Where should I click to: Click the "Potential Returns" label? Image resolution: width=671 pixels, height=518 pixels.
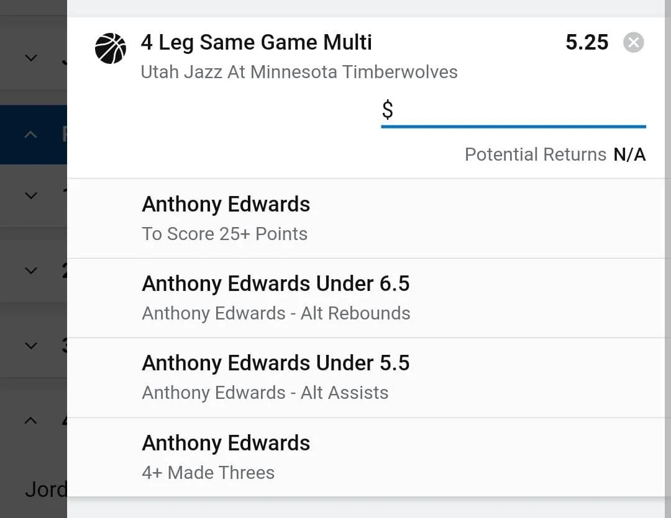[x=535, y=154]
